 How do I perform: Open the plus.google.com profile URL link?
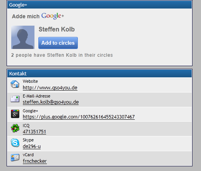click(79, 117)
